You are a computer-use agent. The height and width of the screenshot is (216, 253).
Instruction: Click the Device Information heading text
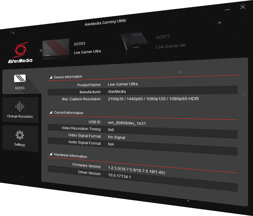[x=68, y=77]
